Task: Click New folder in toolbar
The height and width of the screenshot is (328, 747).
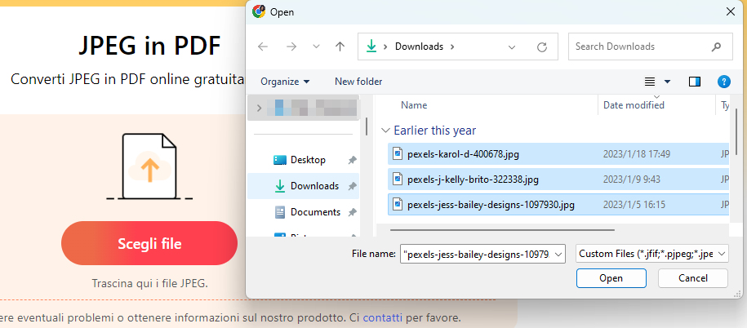Action: tap(358, 82)
